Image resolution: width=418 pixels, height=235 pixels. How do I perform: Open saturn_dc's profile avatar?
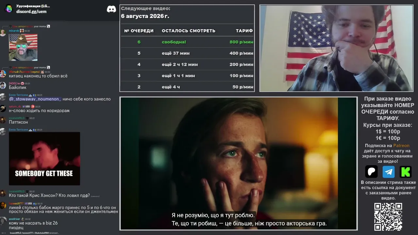[3, 109]
